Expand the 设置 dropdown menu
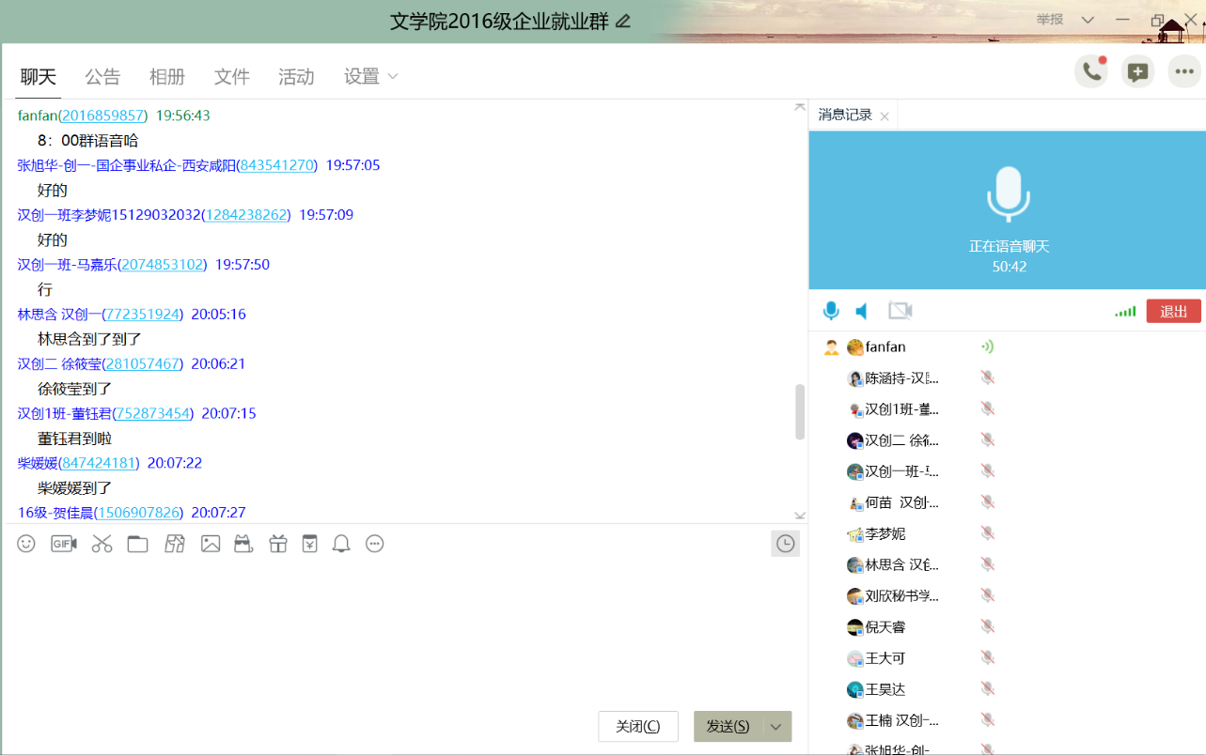Image resolution: width=1206 pixels, height=755 pixels. coord(371,77)
